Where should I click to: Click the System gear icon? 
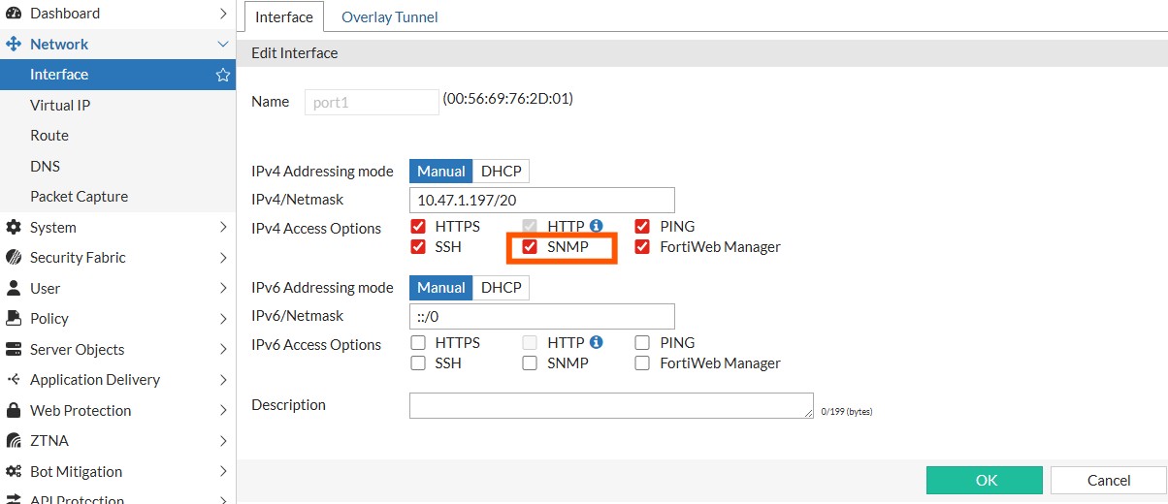pyautogui.click(x=14, y=228)
